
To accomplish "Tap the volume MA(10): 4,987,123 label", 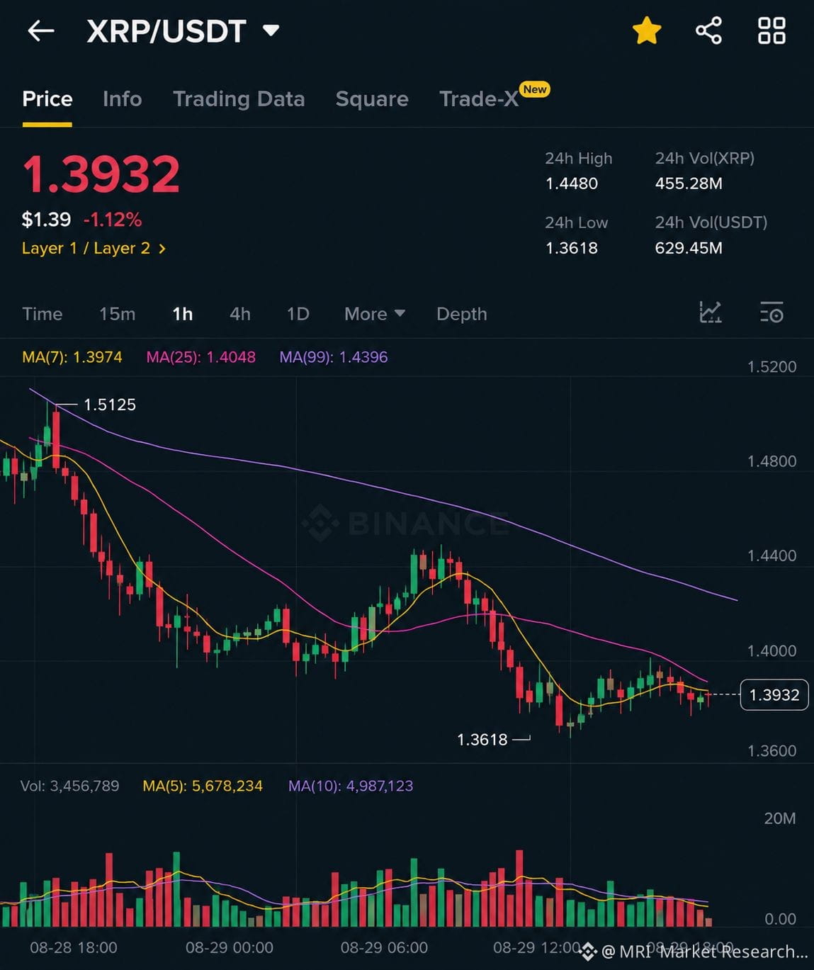I will pyautogui.click(x=351, y=786).
